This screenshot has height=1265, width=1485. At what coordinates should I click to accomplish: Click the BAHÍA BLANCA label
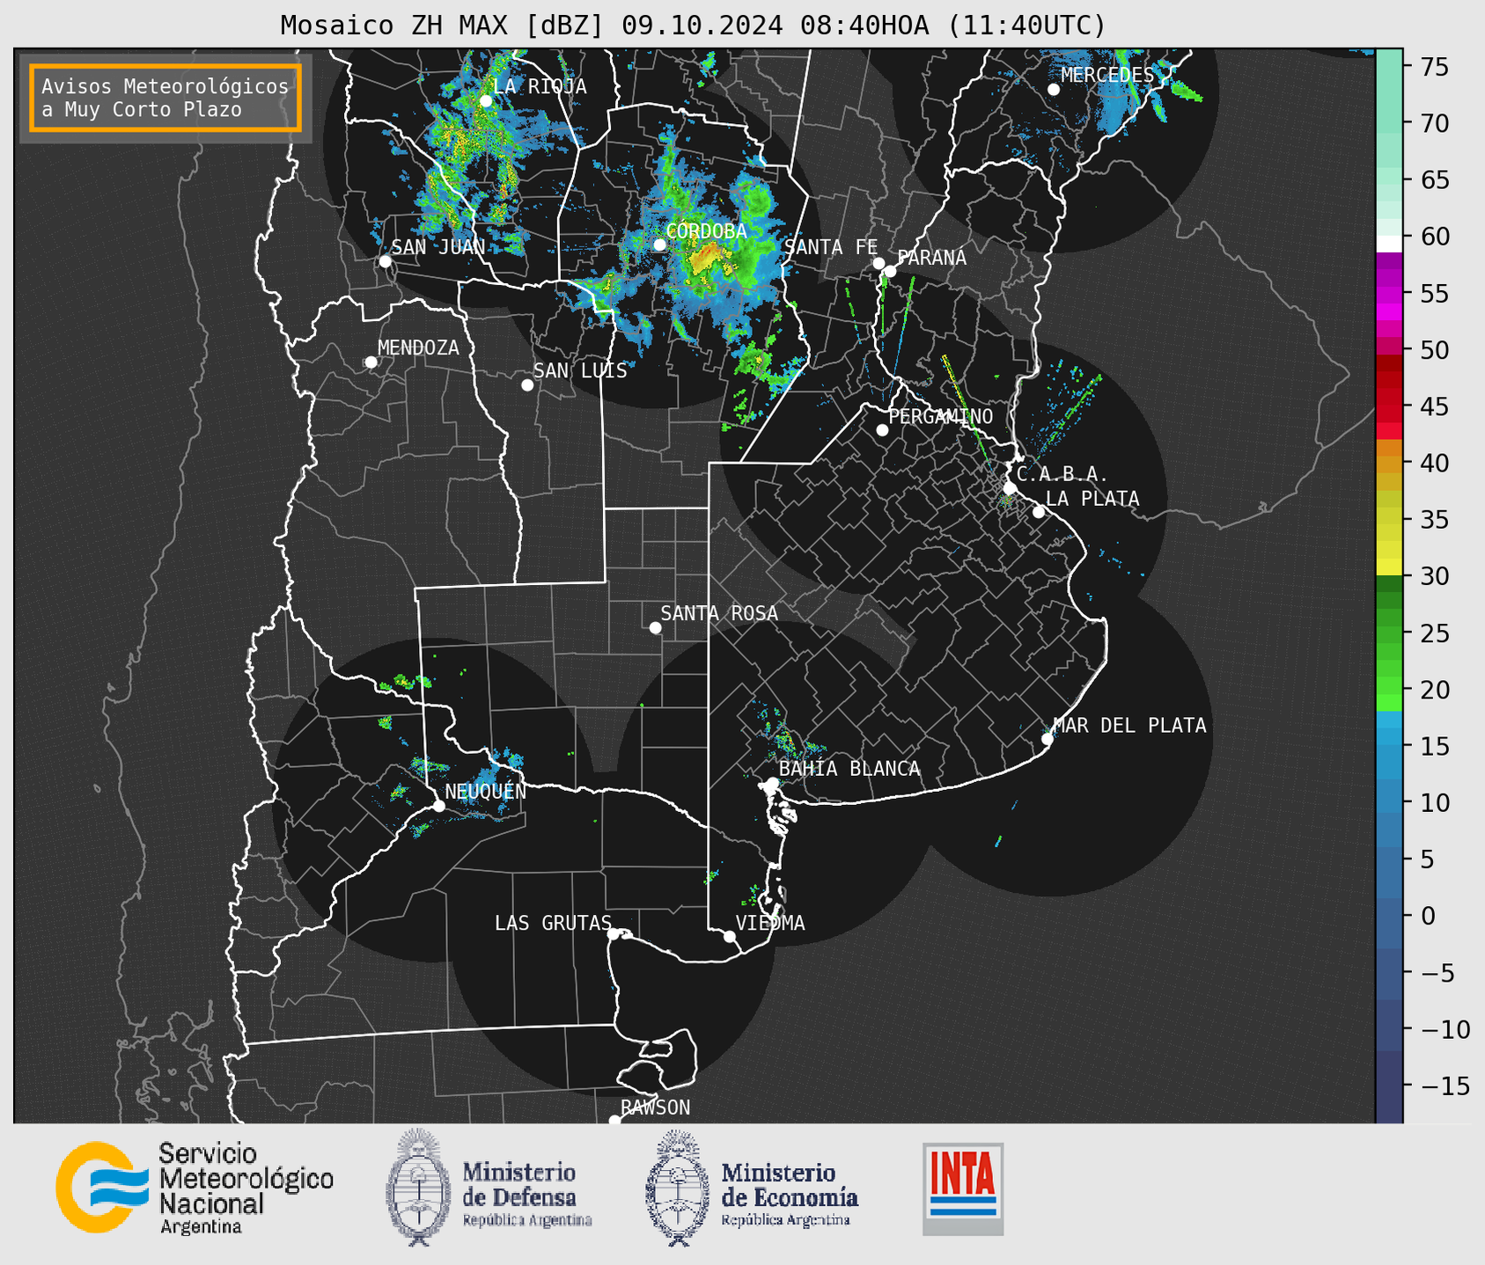(849, 769)
